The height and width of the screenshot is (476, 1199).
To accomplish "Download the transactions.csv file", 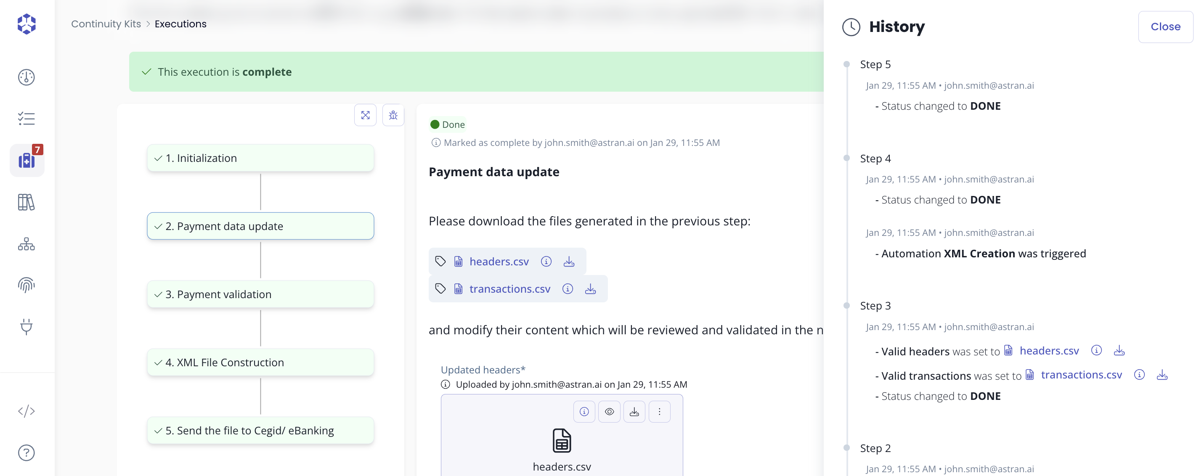I will coord(590,288).
